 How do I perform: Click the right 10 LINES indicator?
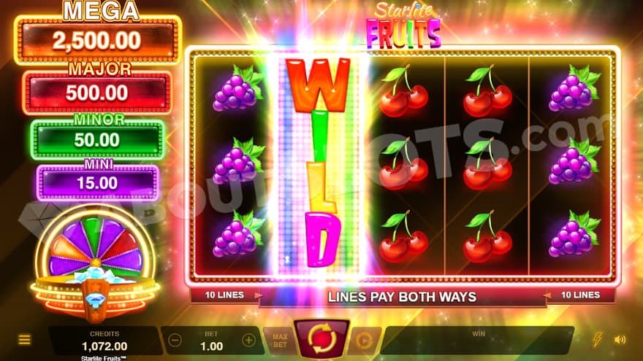coord(580,295)
